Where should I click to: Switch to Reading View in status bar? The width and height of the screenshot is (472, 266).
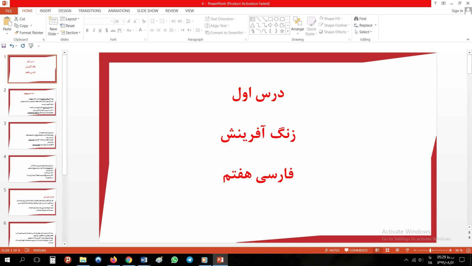(397, 250)
